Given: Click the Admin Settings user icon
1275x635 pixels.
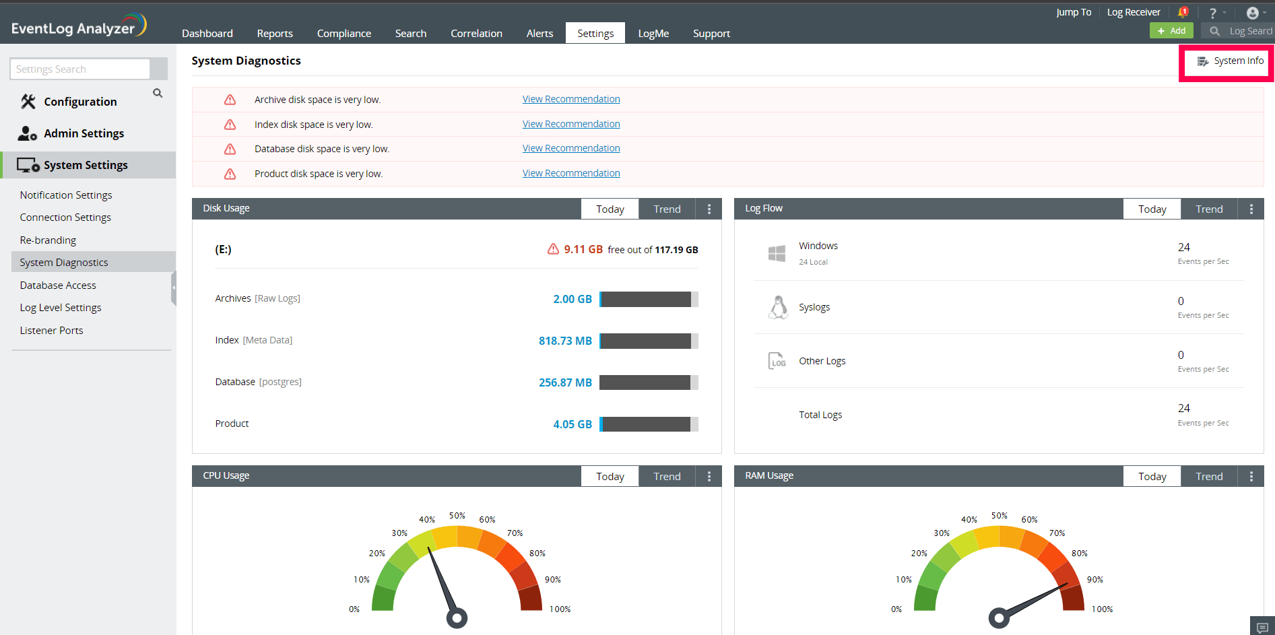Looking at the screenshot, I should coord(27,133).
